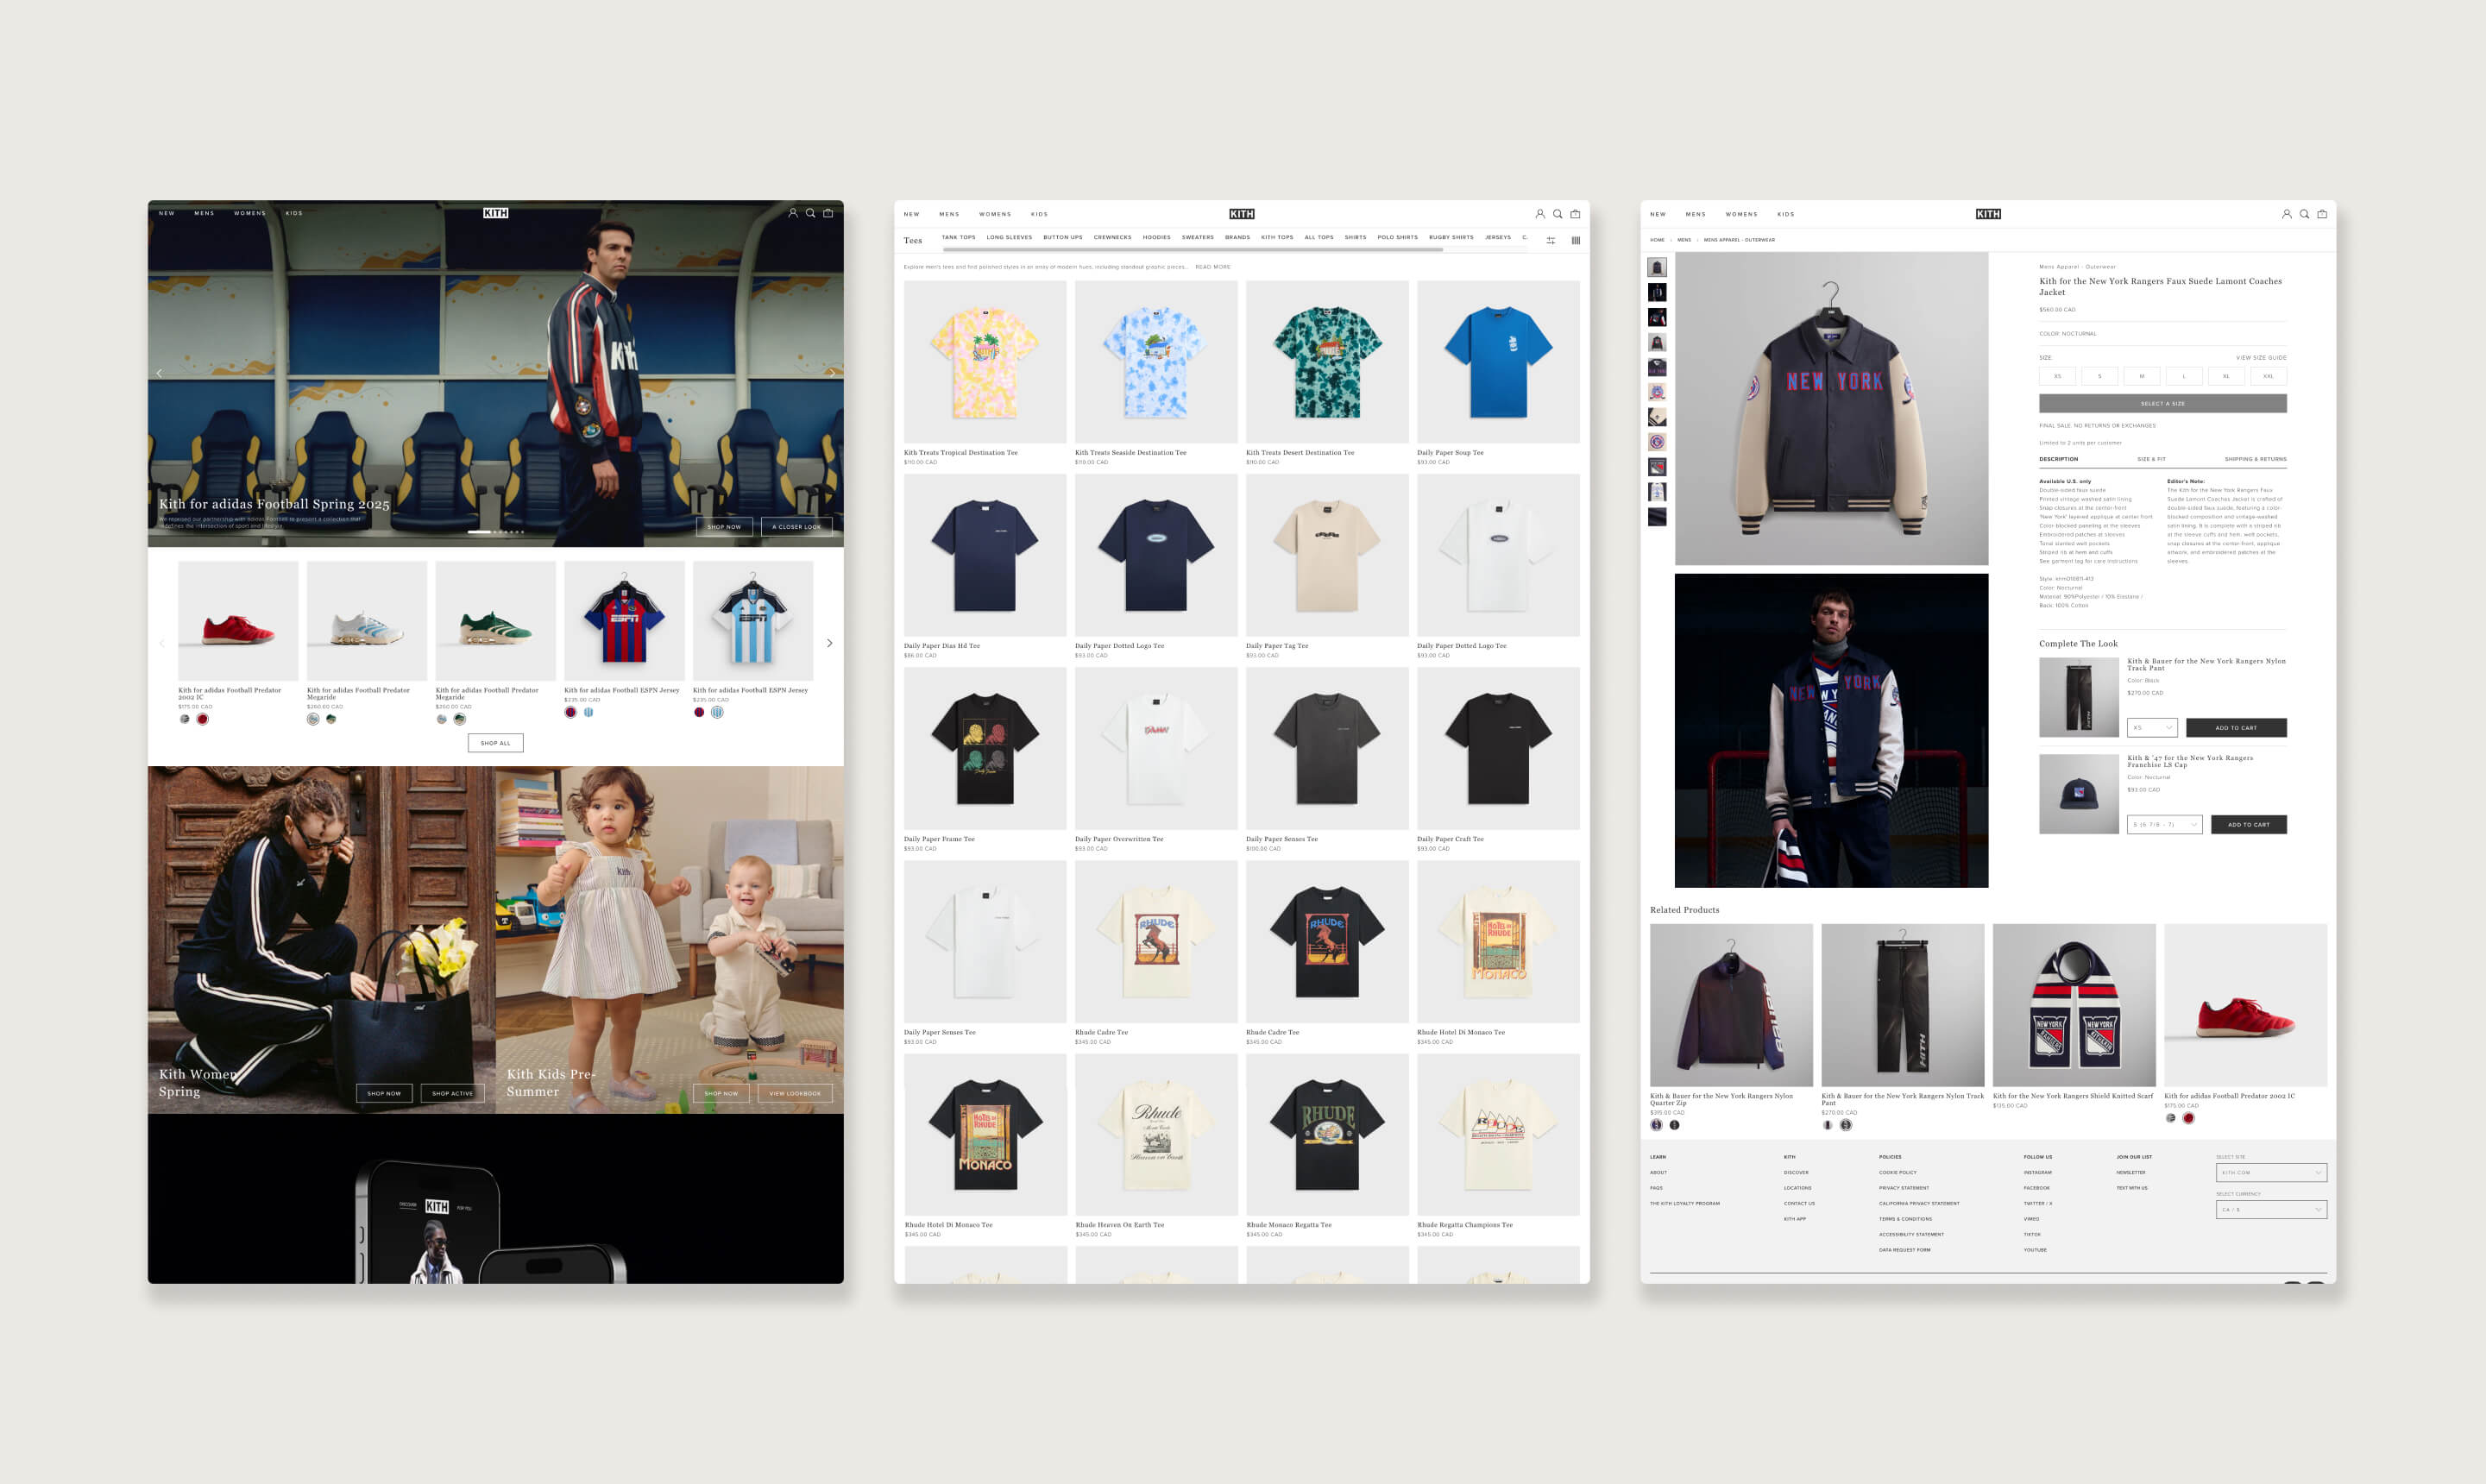Add the Franchise LS Cap to cart
The height and width of the screenshot is (1484, 2486).
click(x=2249, y=825)
